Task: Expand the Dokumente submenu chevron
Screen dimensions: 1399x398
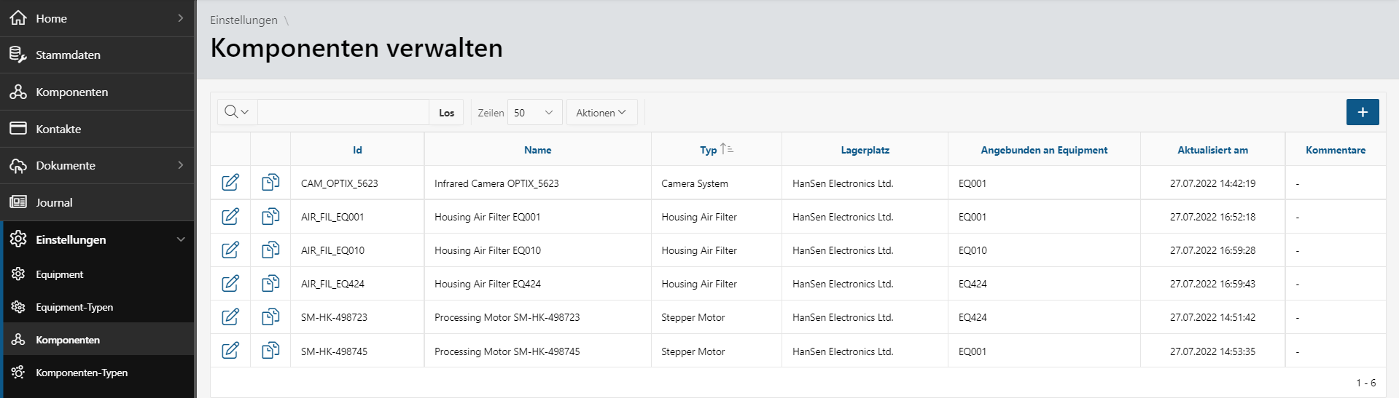Action: (181, 165)
